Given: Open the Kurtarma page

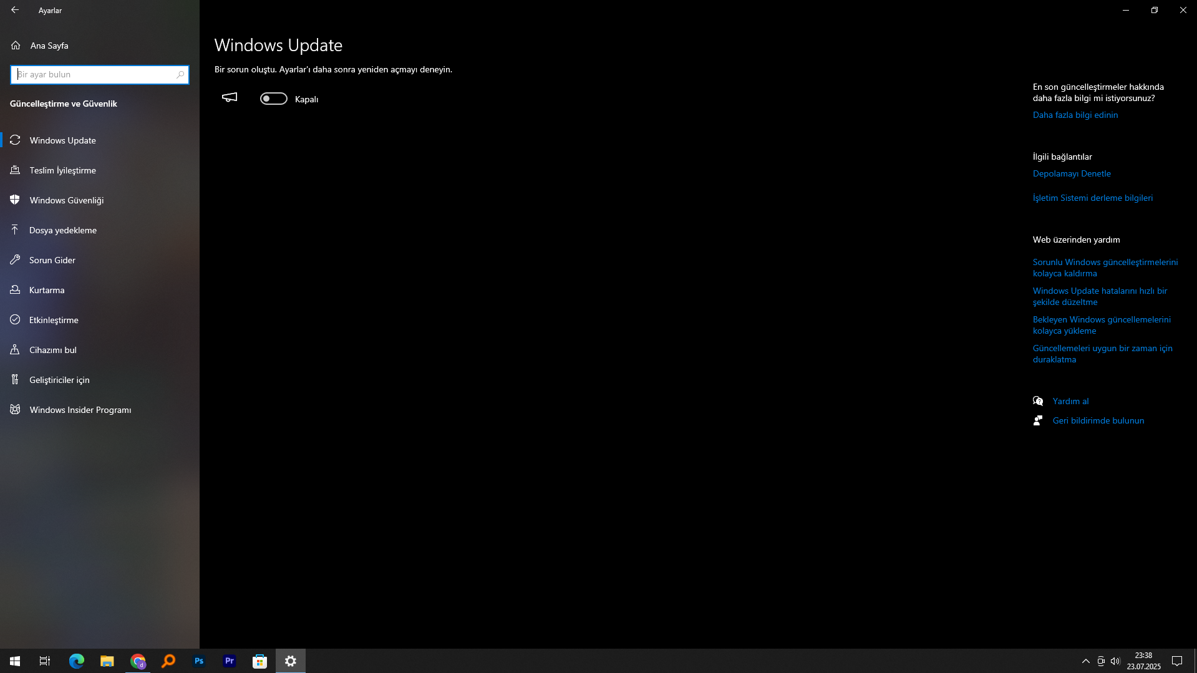Looking at the screenshot, I should [100, 290].
